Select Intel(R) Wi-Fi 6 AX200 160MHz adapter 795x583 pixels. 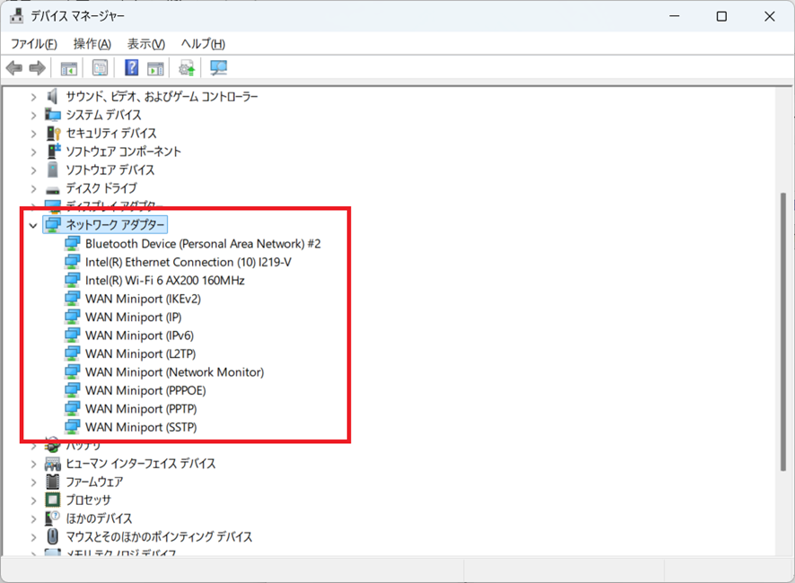(164, 281)
